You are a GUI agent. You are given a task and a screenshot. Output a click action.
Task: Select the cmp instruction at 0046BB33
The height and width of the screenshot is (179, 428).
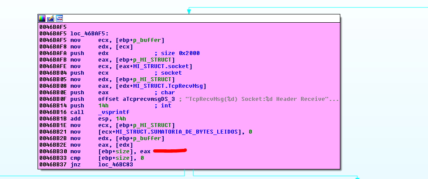(75, 158)
